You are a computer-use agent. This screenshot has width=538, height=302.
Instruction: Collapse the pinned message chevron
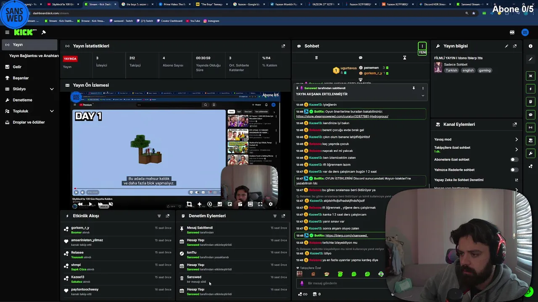(423, 96)
